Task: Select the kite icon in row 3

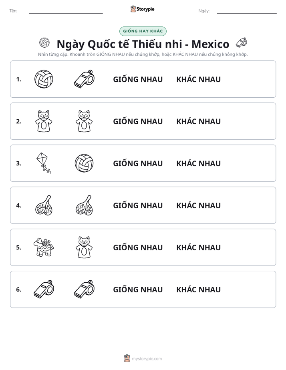Action: [x=44, y=163]
